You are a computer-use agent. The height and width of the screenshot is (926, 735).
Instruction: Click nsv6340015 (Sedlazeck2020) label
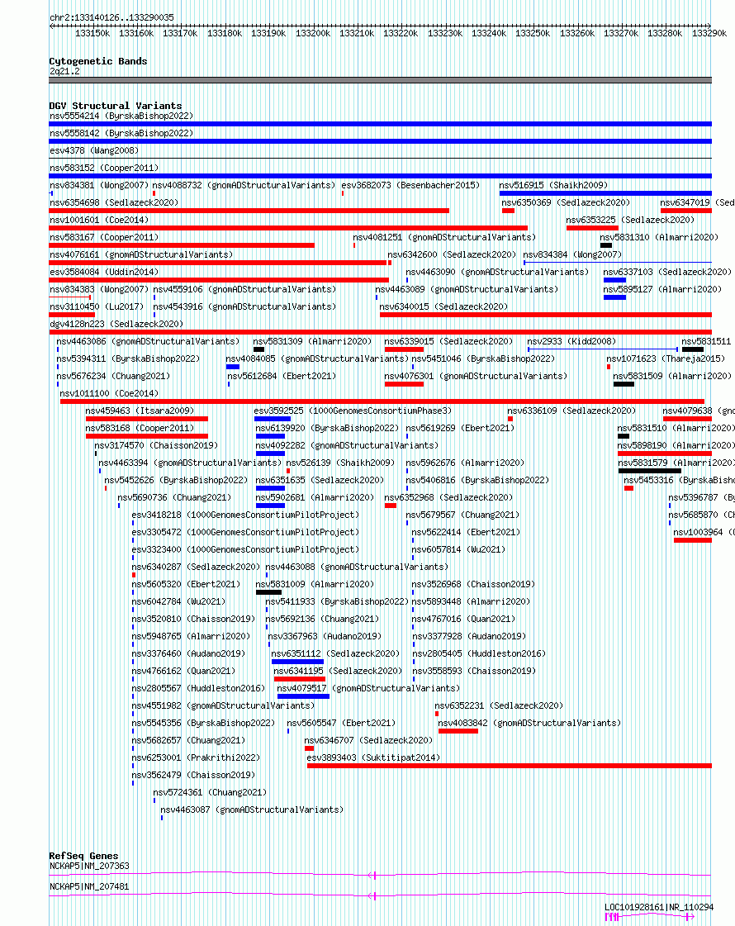(x=444, y=306)
